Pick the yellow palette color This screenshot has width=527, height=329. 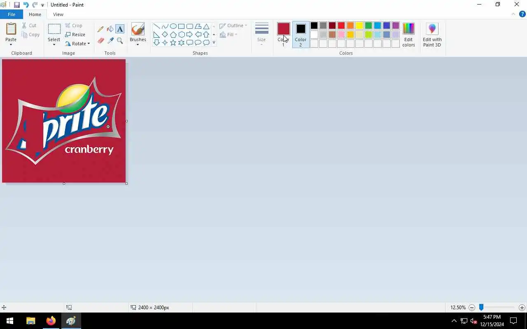[x=359, y=26]
